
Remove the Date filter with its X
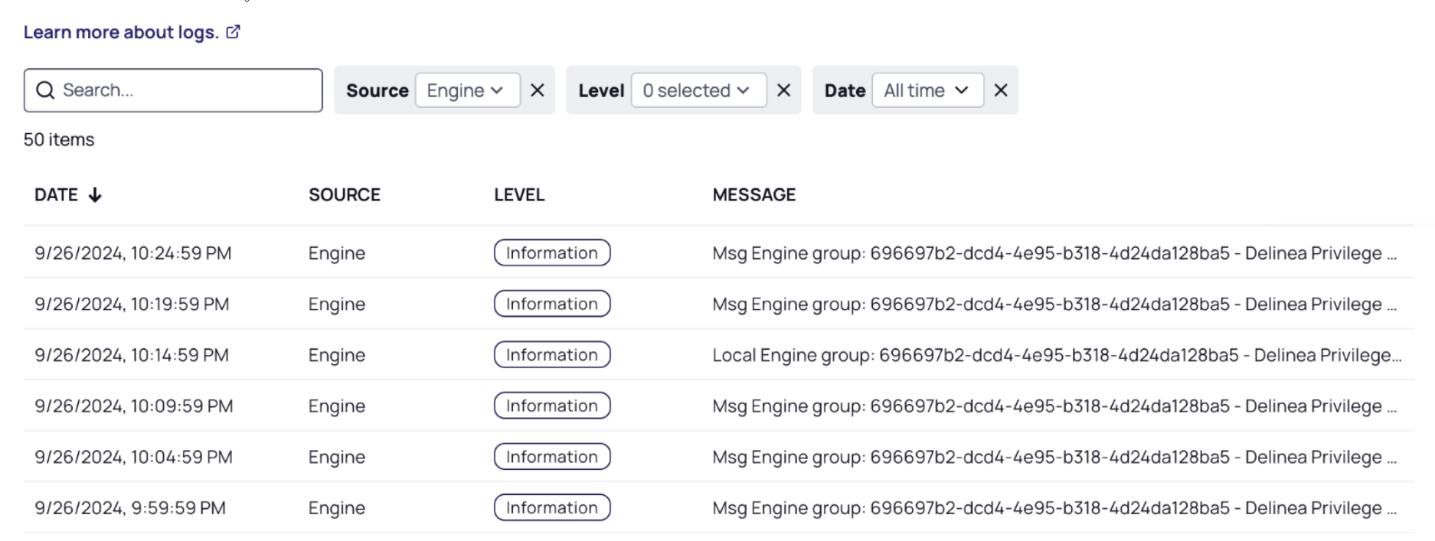click(1000, 90)
